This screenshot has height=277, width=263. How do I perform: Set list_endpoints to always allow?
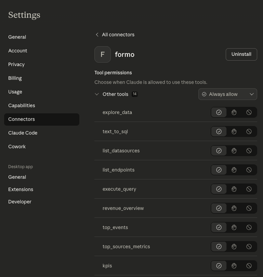click(219, 169)
